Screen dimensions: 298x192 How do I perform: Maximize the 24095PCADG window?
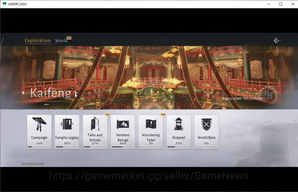280,4
